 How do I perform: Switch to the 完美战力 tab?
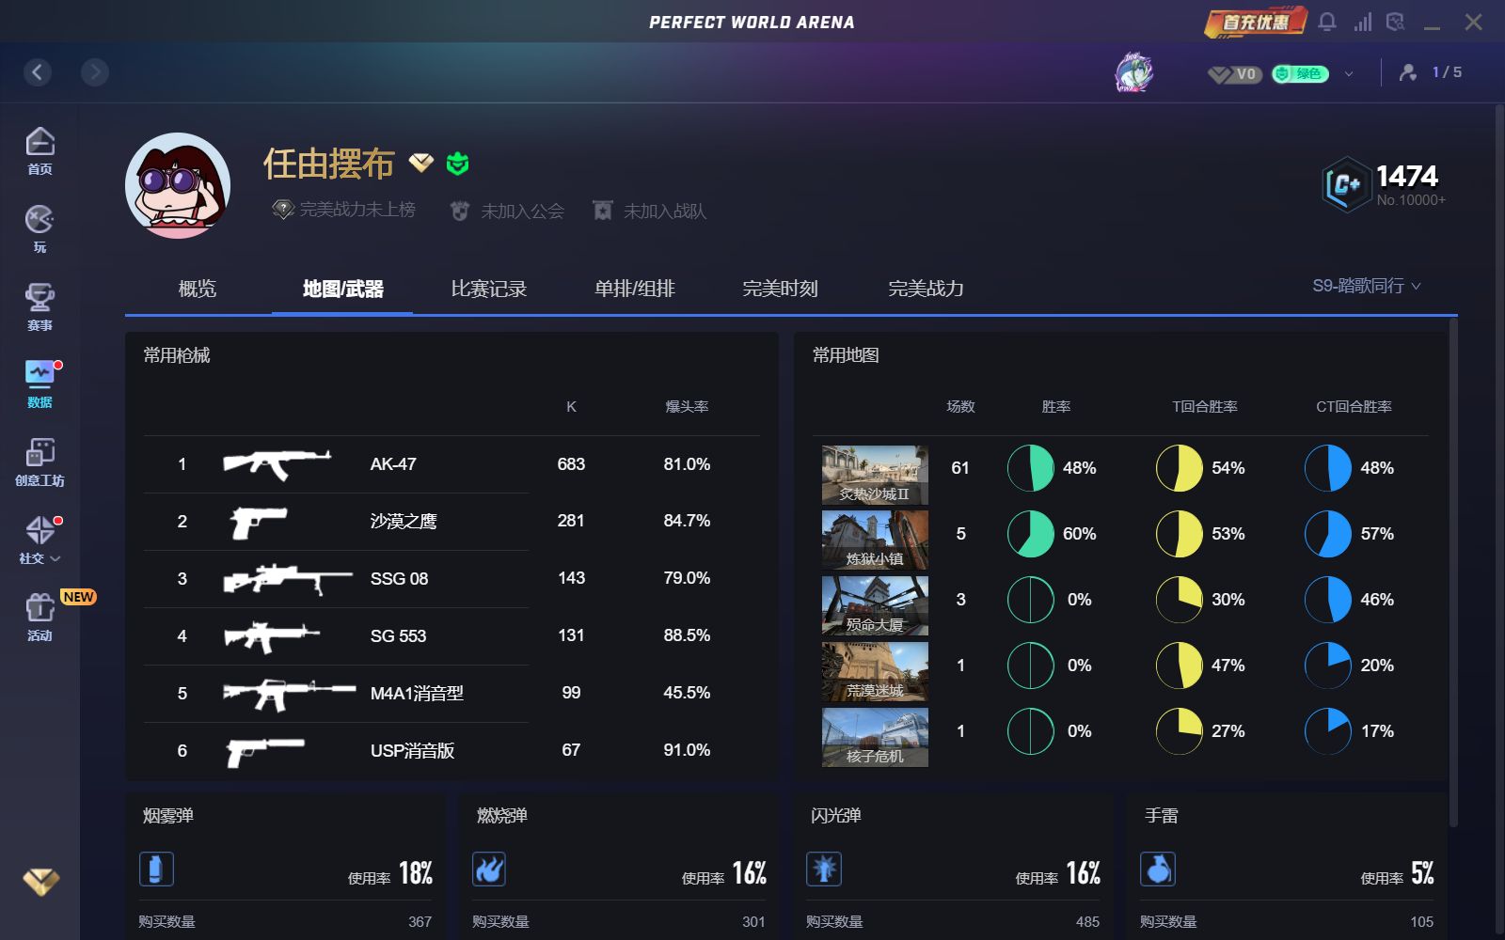pyautogui.click(x=927, y=289)
